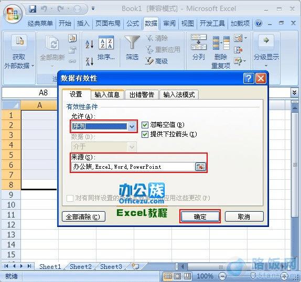Close the Data Validation dialog
Image resolution: width=301 pixels, height=282 pixels.
pos(261,78)
